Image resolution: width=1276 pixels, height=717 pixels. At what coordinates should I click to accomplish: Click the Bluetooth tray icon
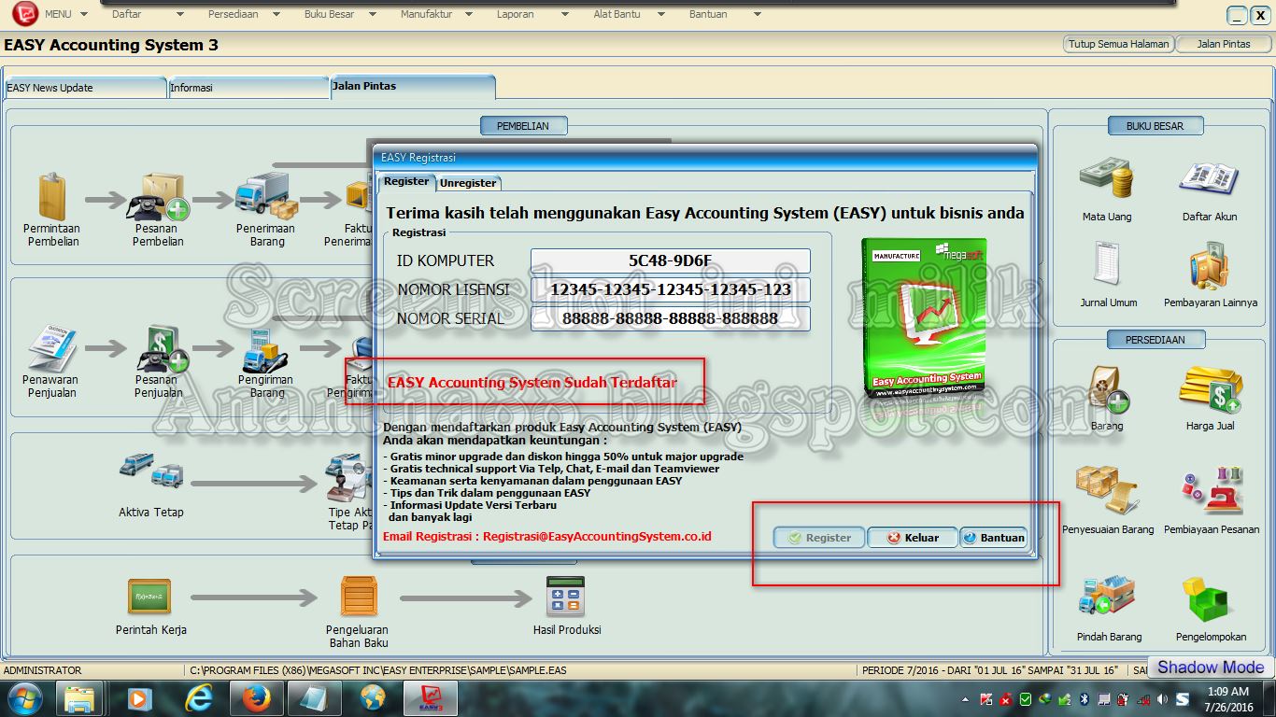coord(1085,698)
